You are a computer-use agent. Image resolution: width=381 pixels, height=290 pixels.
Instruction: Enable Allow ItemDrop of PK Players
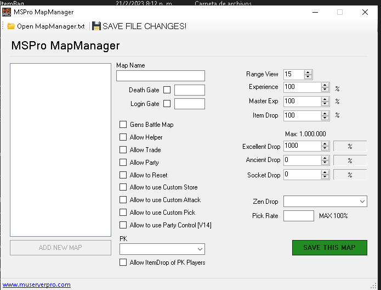point(123,263)
